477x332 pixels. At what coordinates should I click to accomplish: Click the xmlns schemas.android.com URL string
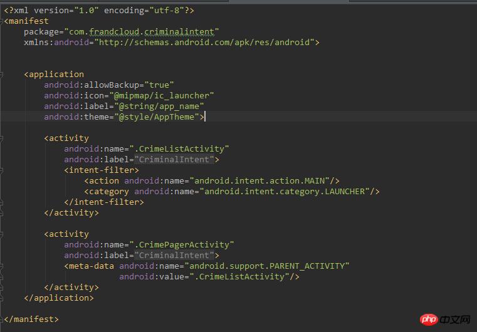point(204,42)
